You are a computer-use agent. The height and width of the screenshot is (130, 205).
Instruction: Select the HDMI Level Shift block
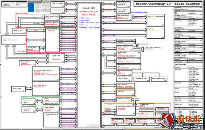coord(52,17)
